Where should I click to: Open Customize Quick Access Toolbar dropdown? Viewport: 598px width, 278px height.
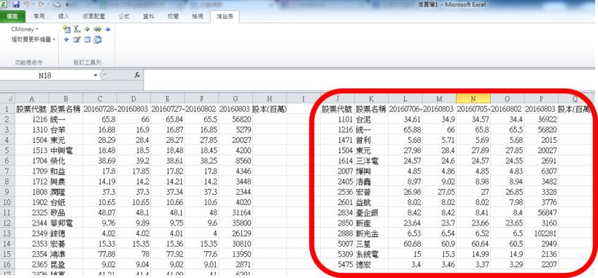67,4
